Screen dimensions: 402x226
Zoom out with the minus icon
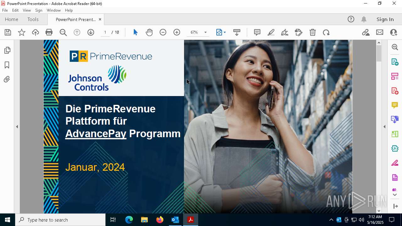coord(163,32)
